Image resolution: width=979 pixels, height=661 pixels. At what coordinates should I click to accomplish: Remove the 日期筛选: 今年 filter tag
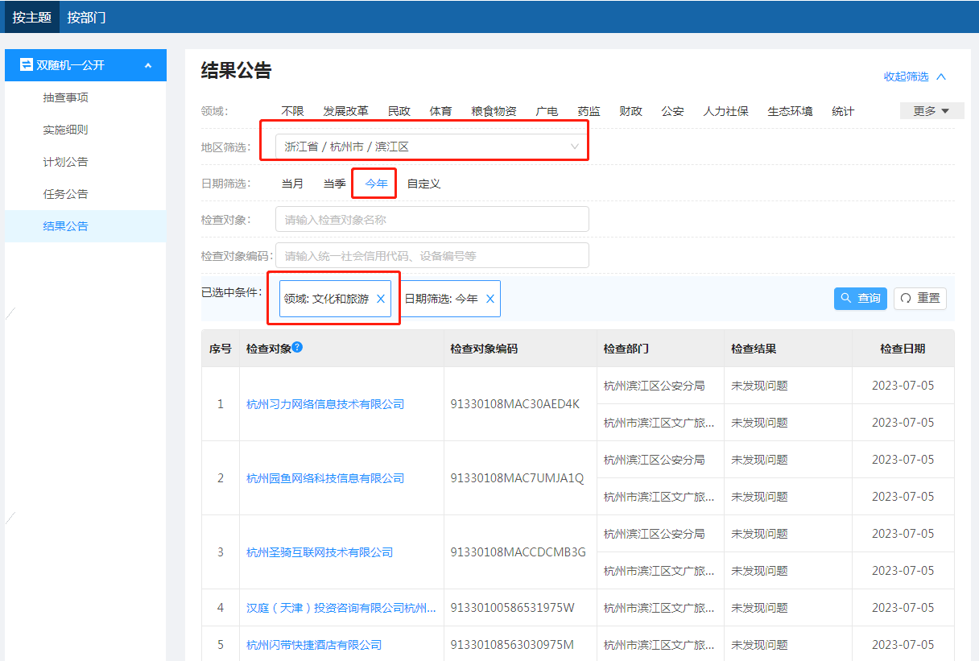[x=489, y=299]
